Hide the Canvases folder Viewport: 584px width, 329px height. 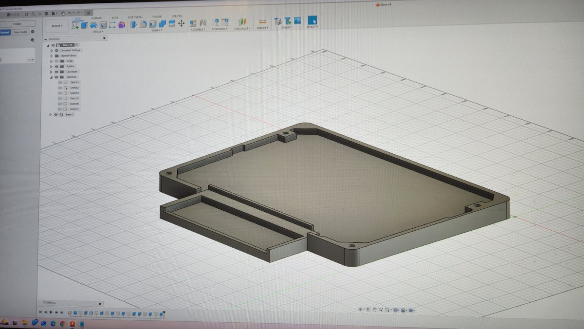click(56, 72)
